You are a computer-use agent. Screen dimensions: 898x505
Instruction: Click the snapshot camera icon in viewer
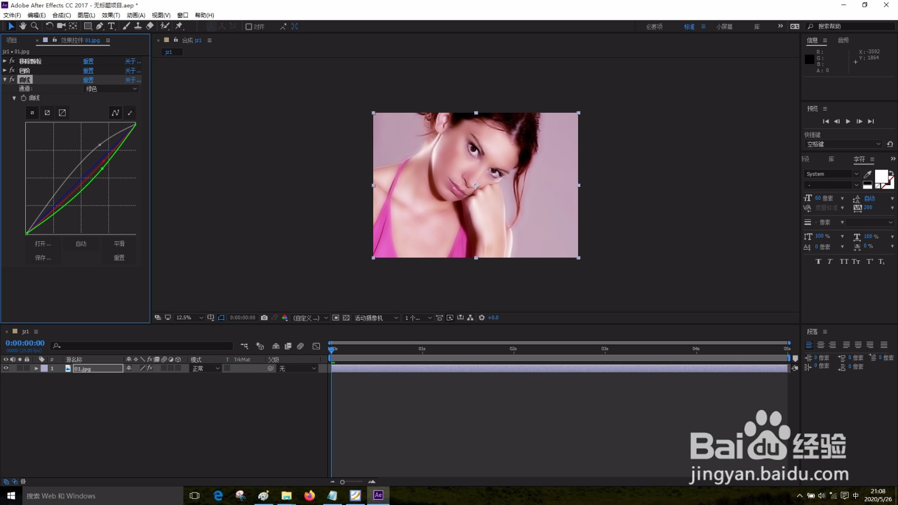(264, 318)
